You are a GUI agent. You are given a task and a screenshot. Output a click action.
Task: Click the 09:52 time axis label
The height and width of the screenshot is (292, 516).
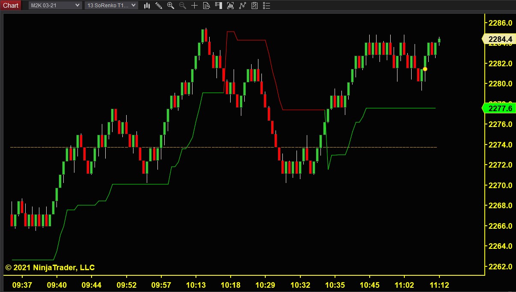pos(126,285)
